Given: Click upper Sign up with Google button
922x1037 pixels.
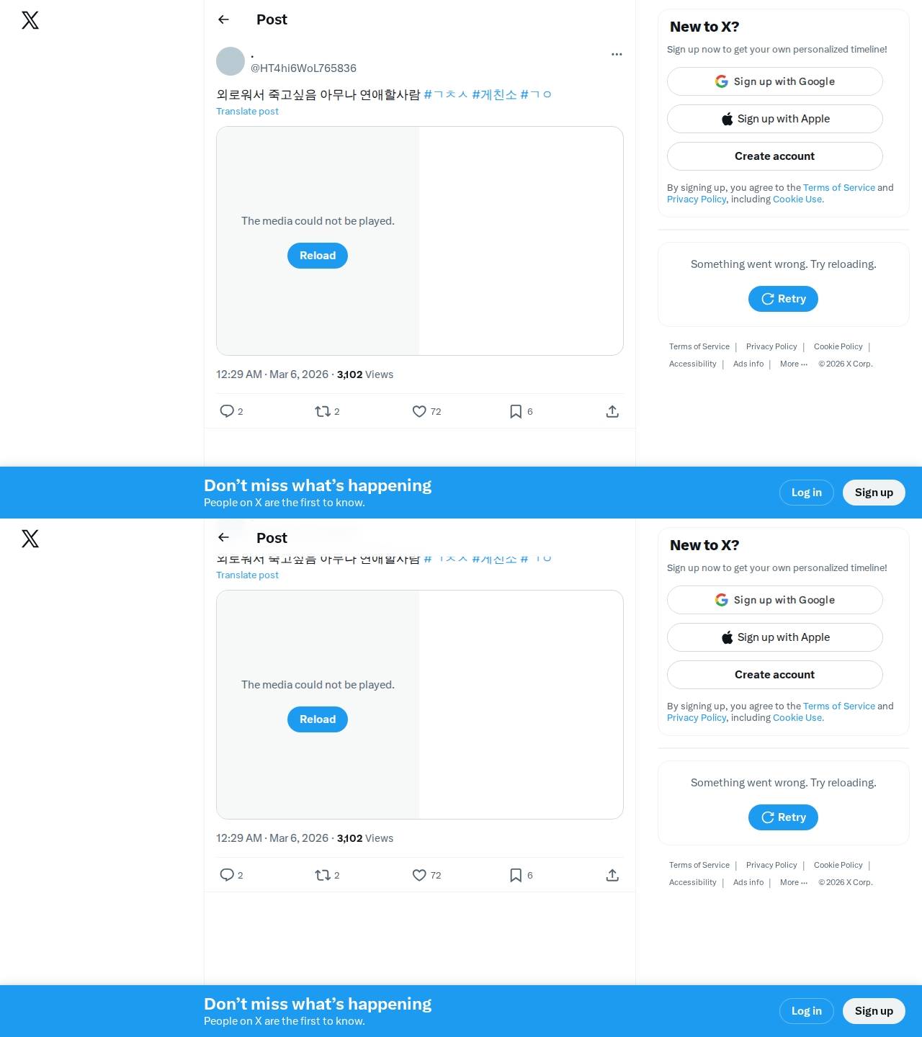Looking at the screenshot, I should (775, 81).
